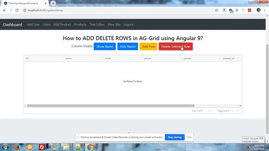Click the Hide Name button
The image size is (269, 151).
[128, 47]
